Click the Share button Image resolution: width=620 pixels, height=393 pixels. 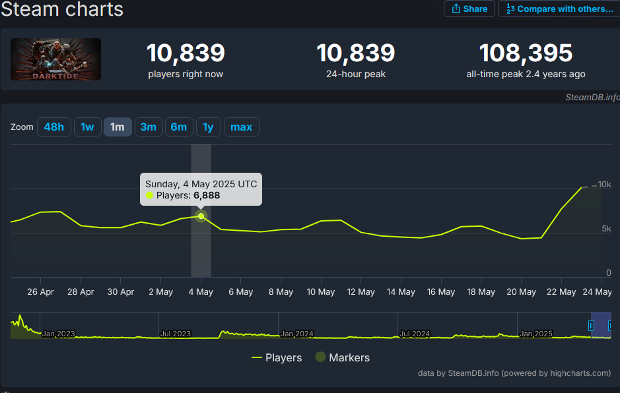[x=469, y=9]
